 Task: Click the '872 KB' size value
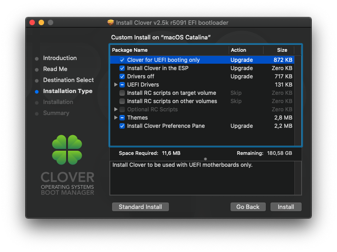pos(283,60)
